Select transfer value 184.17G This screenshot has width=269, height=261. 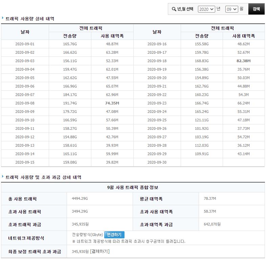[70, 95]
